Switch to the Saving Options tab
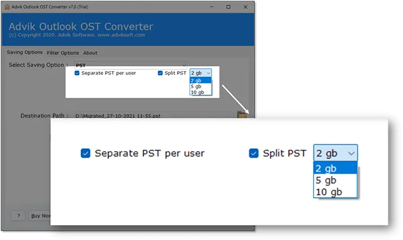This screenshot has width=403, height=240. click(x=25, y=52)
